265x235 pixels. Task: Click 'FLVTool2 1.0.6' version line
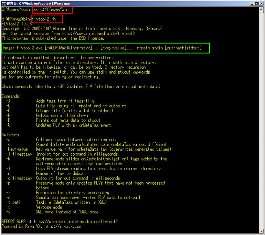[x=17, y=24]
